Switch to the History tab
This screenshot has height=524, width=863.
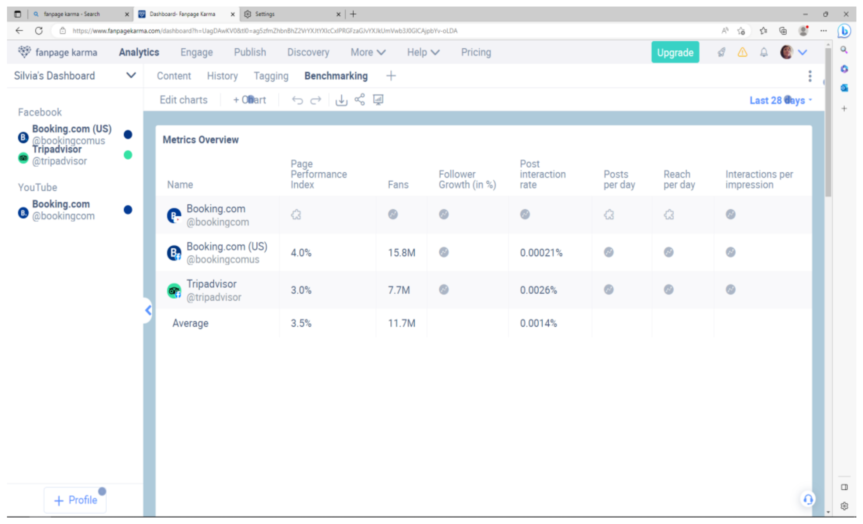point(222,76)
